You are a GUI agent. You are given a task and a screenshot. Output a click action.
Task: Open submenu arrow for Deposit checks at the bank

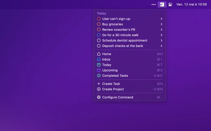(x=161, y=46)
